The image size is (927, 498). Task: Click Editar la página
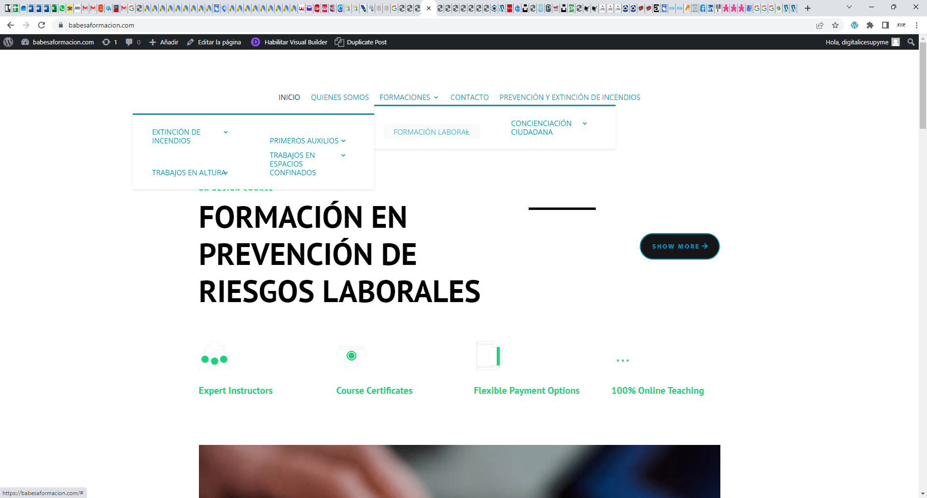pyautogui.click(x=214, y=42)
